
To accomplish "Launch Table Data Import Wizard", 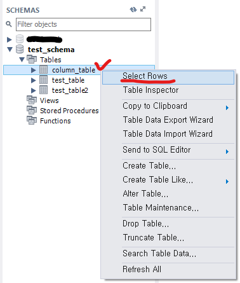I will click(168, 134).
